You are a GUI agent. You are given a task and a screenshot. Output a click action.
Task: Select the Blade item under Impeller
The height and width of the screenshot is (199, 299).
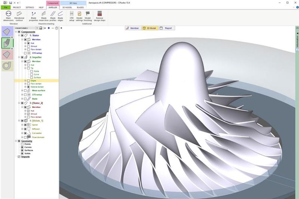click(x=35, y=99)
